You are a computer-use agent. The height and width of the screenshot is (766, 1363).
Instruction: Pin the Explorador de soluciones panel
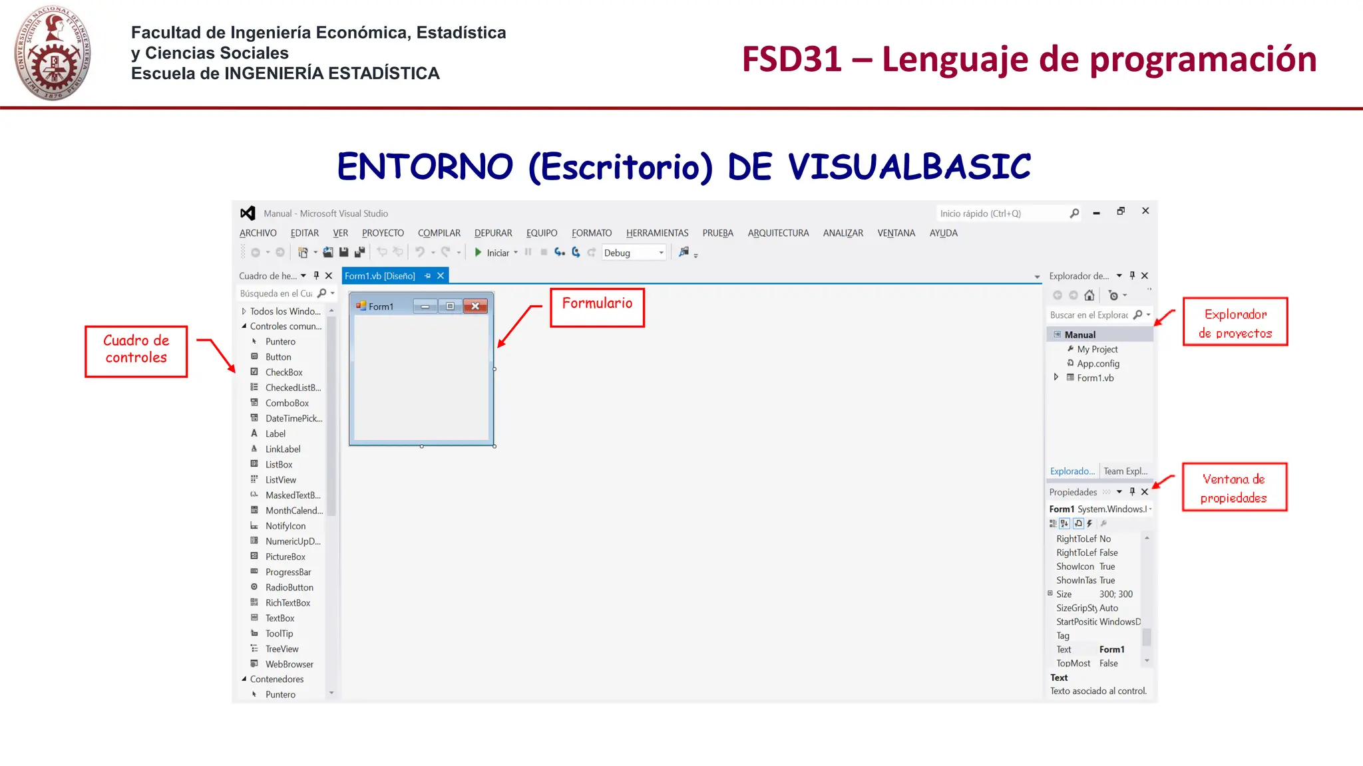(1133, 275)
